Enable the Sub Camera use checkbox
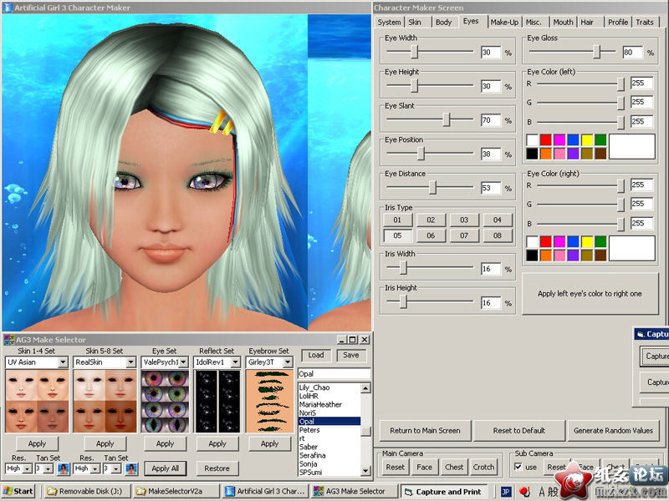This screenshot has height=501, width=669. pos(518,467)
